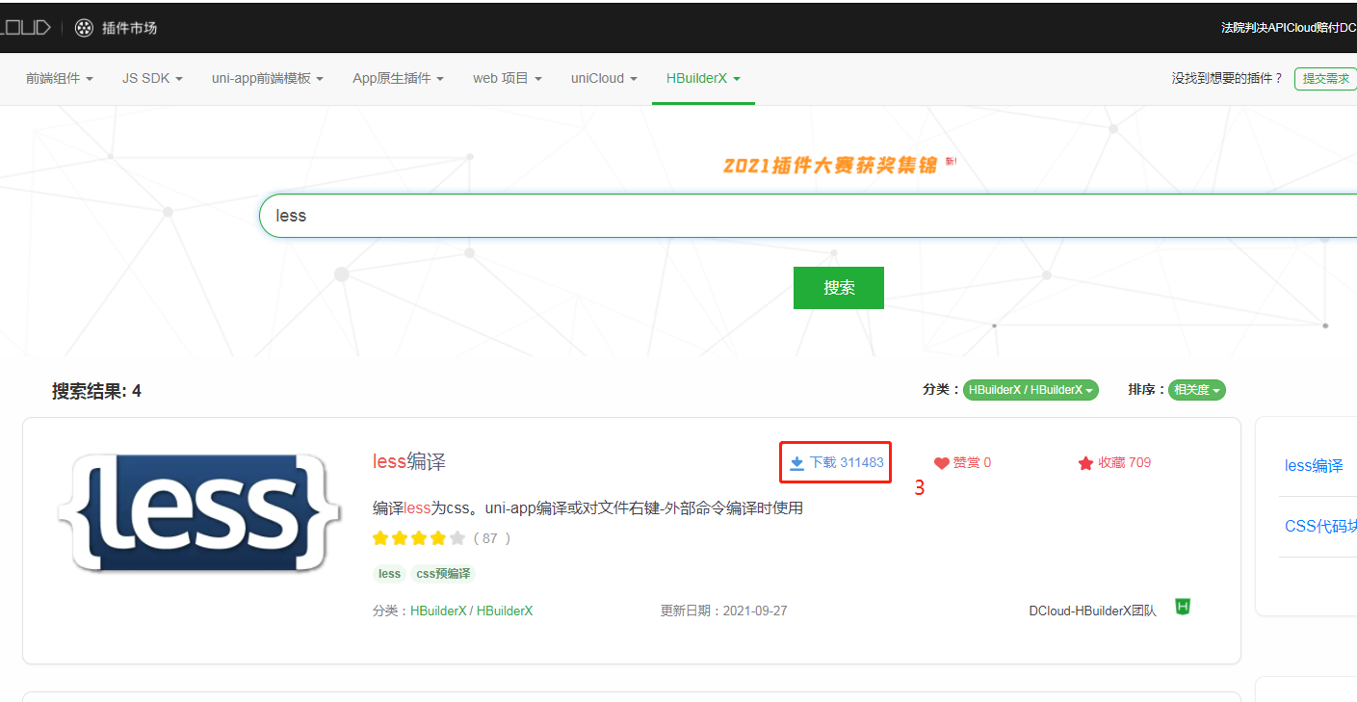
Task: Click the 新 badge on the 2021 contest banner
Action: click(950, 162)
